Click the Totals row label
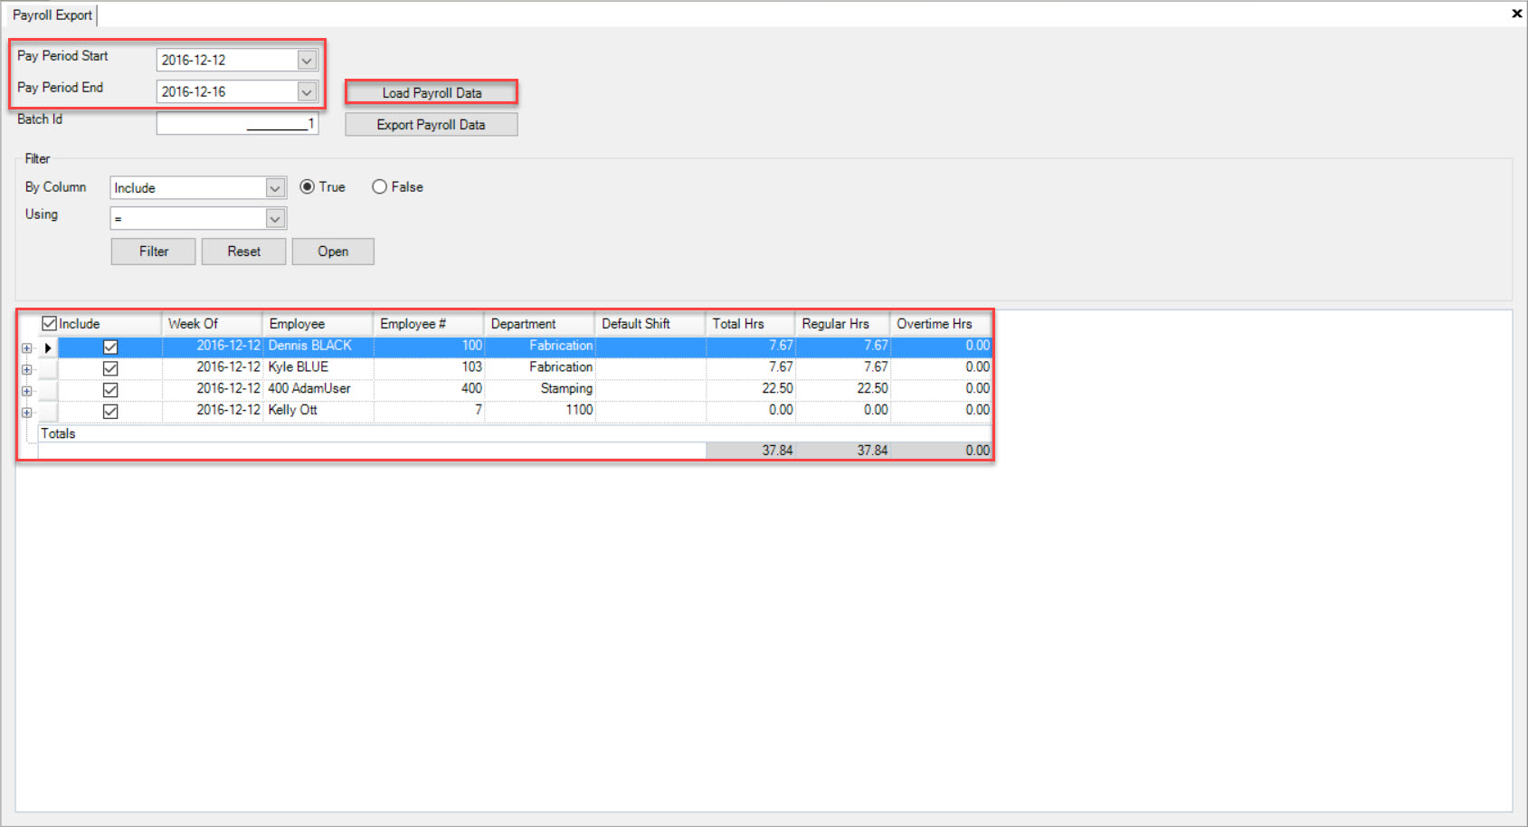The image size is (1528, 827). point(58,434)
